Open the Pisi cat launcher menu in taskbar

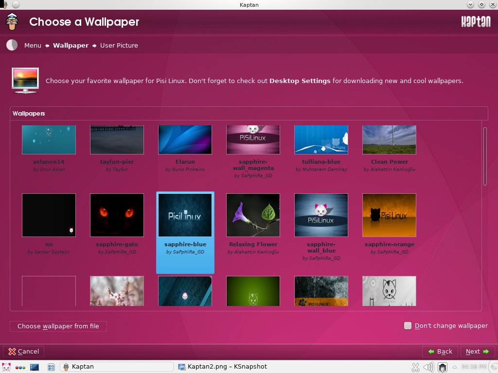[x=7, y=367]
